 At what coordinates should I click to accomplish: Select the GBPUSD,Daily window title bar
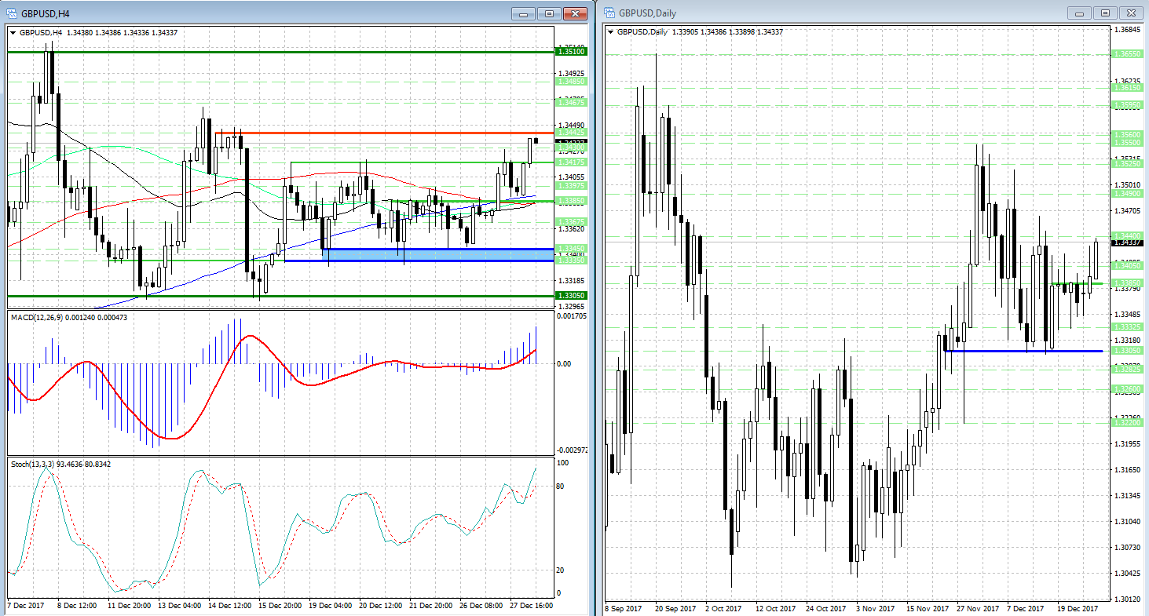[825, 13]
